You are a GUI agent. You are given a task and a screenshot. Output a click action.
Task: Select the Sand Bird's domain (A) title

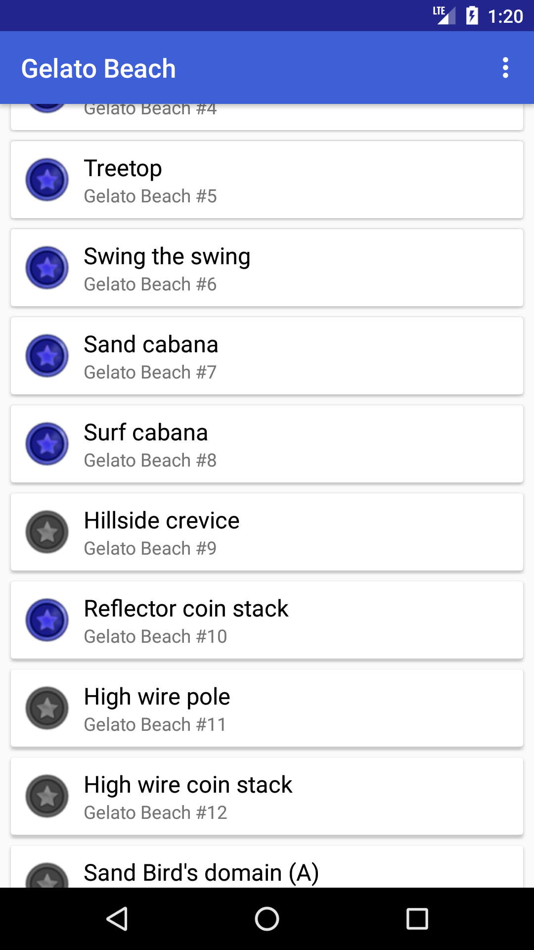(201, 873)
